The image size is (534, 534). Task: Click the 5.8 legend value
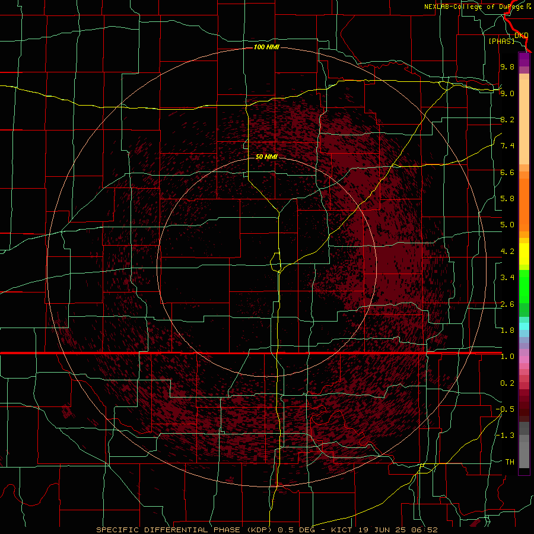pyautogui.click(x=507, y=199)
